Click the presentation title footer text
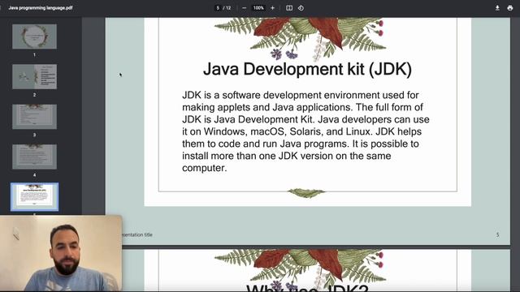The width and height of the screenshot is (520, 292). (x=137, y=234)
